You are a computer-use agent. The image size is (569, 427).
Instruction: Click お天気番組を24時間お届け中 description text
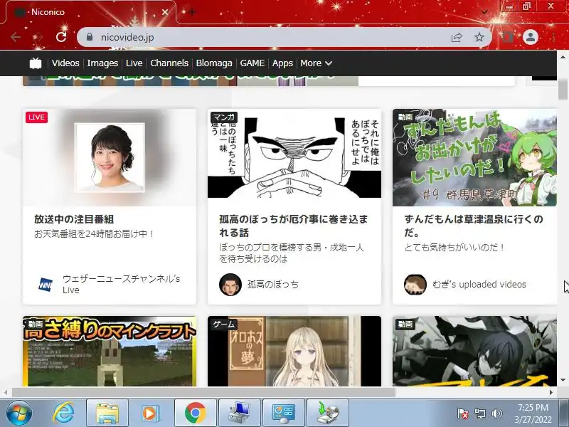click(x=95, y=234)
